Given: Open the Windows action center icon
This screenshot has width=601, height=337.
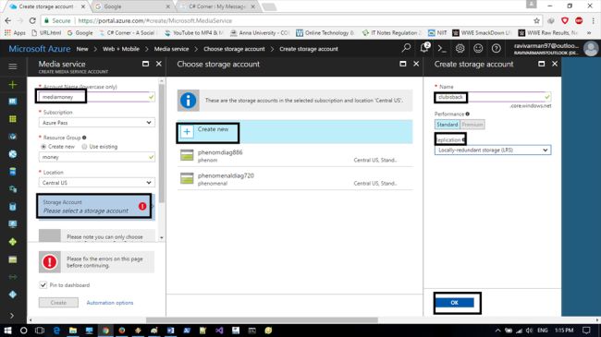Looking at the screenshot, I should (586, 331).
